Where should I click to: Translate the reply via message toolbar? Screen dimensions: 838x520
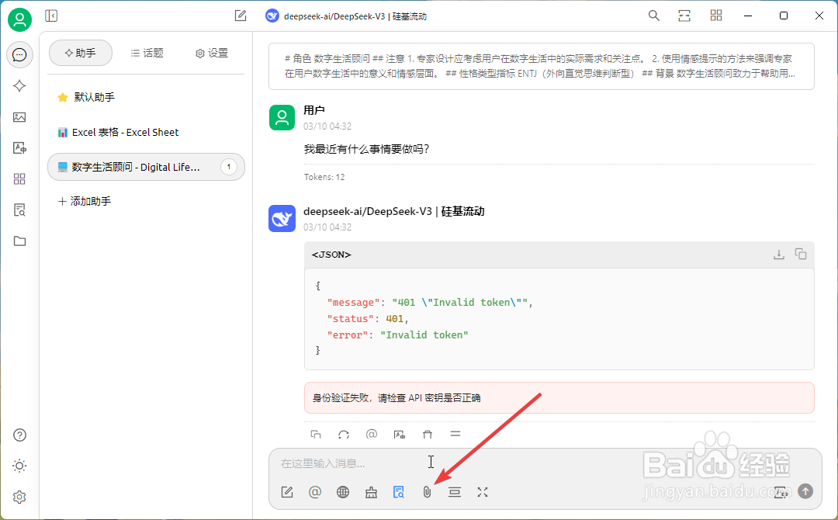pos(400,435)
